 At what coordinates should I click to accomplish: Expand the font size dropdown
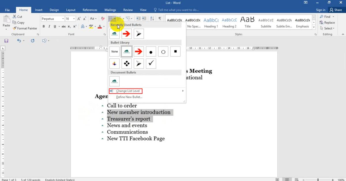click(74, 19)
